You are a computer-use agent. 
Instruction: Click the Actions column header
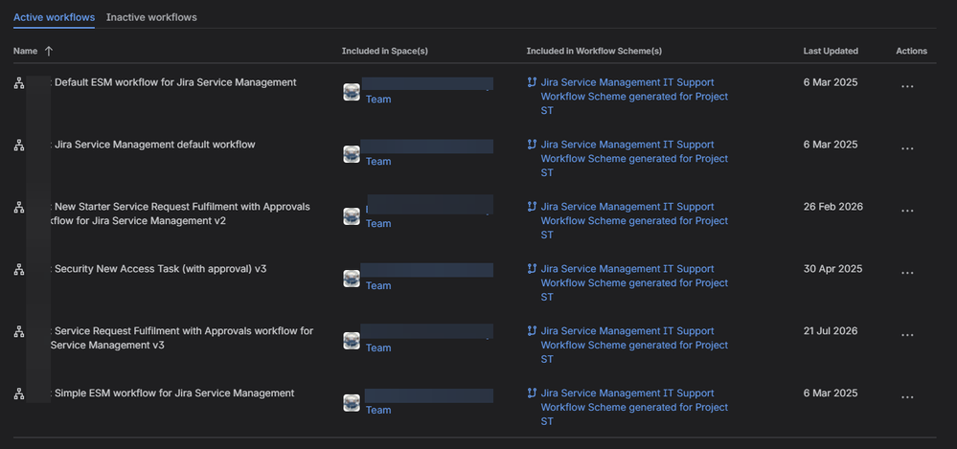coord(911,52)
